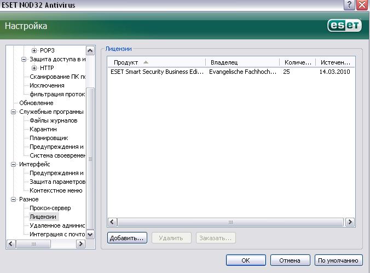
Task: Click right arrow of license list scrollbar
Action: pyautogui.click(x=350, y=222)
